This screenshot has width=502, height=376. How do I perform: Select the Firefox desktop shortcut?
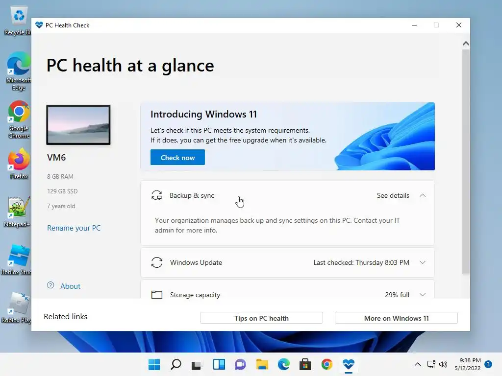(x=19, y=164)
